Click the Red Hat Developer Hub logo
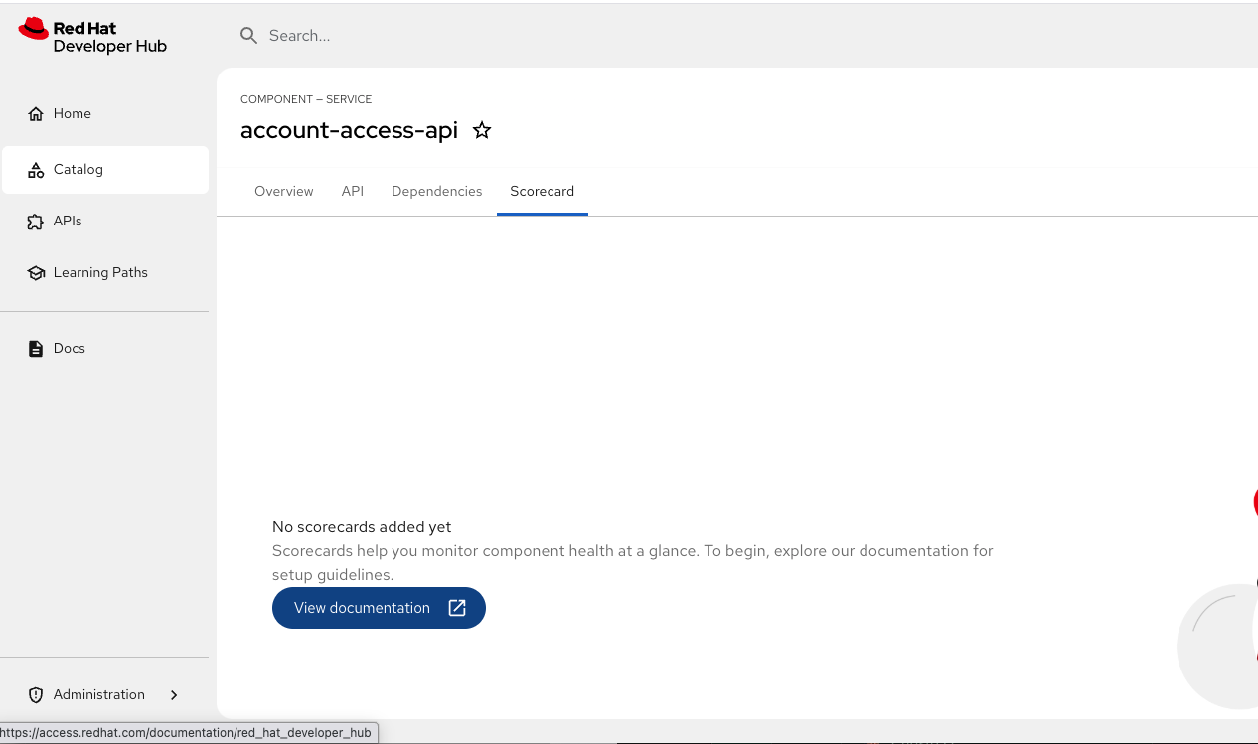 (x=92, y=37)
